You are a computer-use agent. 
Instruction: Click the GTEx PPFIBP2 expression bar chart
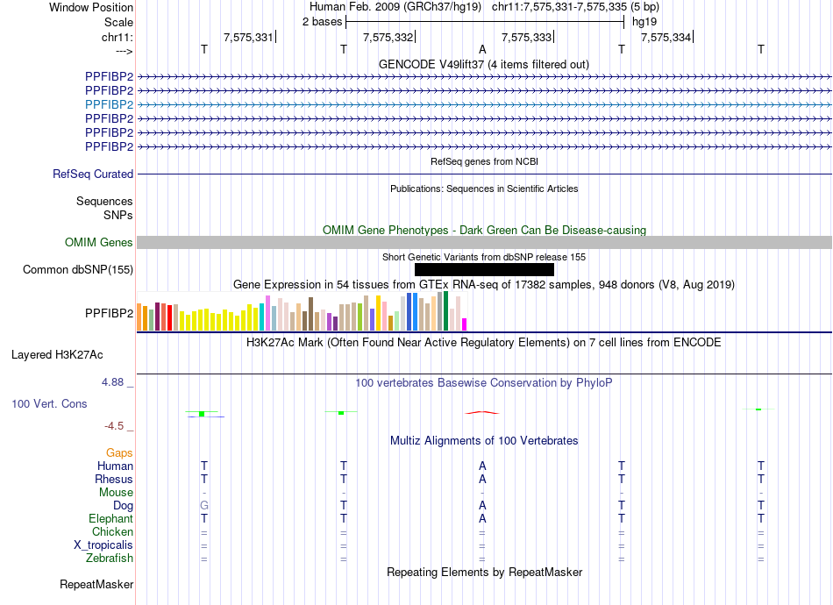[302, 311]
